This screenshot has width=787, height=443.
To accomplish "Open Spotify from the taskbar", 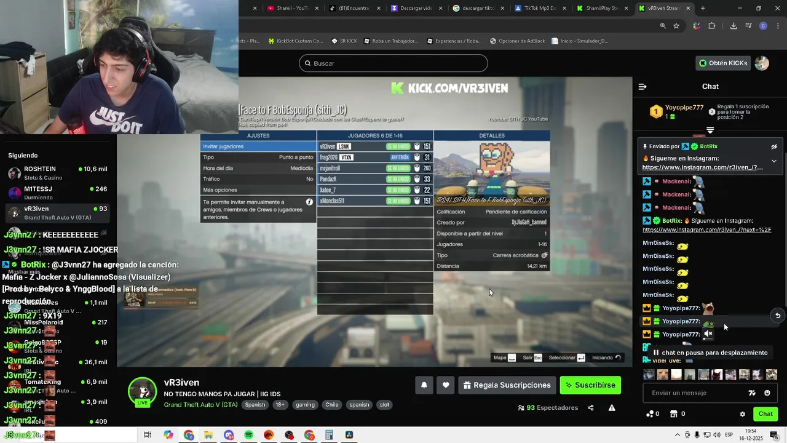I will [248, 435].
